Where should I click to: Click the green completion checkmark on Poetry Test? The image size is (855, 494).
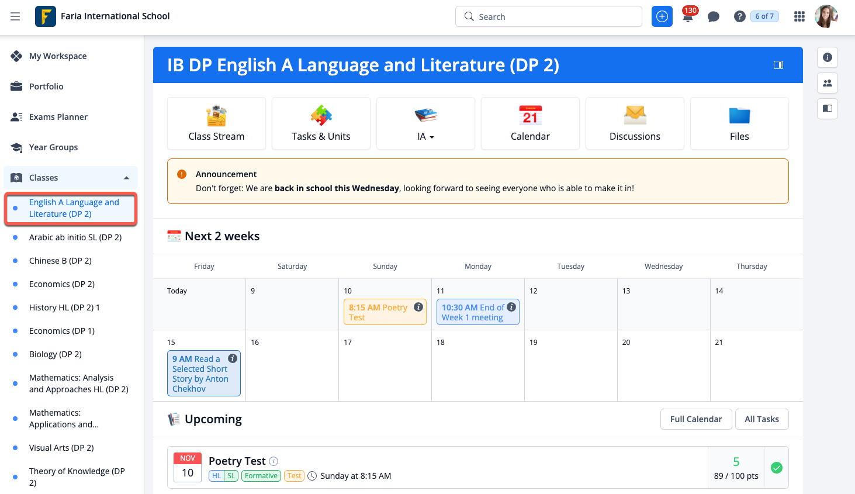coord(776,468)
